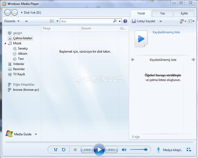This screenshot has width=198, height=158.
Task: Click the Windows Media Player title icon
Action: 4,4
